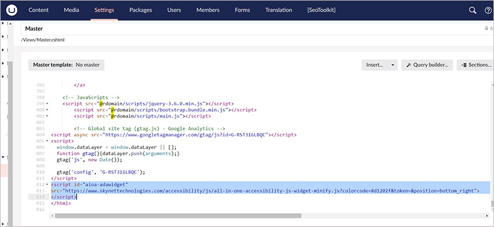Screen dimensions: 494x227
Task: Click the closing </script> on line 414
Action: tap(63, 197)
